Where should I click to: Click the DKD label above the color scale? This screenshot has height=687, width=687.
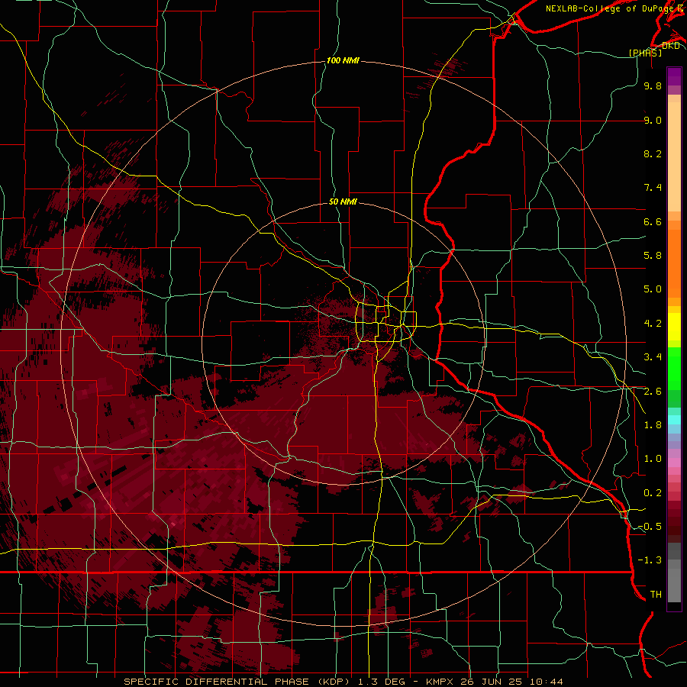coord(671,45)
